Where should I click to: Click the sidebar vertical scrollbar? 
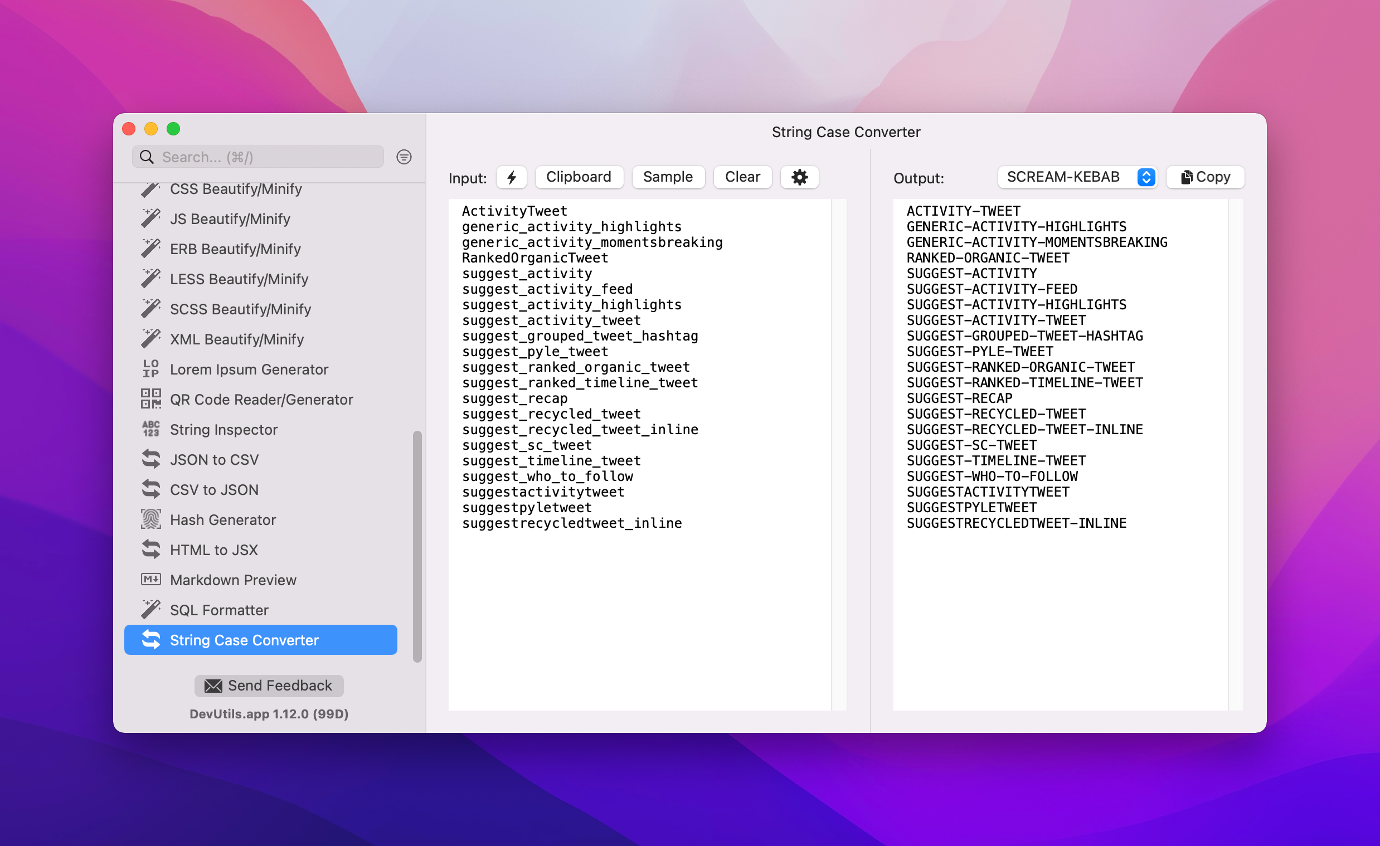coord(417,546)
